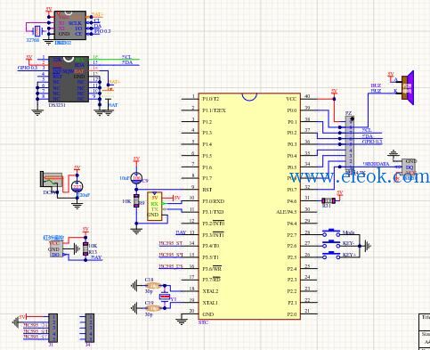Click the "SCLK" pin on the DS1302
Screen dimensions: 430x350
[76, 23]
